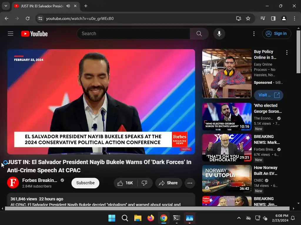The width and height of the screenshot is (301, 225).
Task: Expand the video description box
Action: [101, 200]
